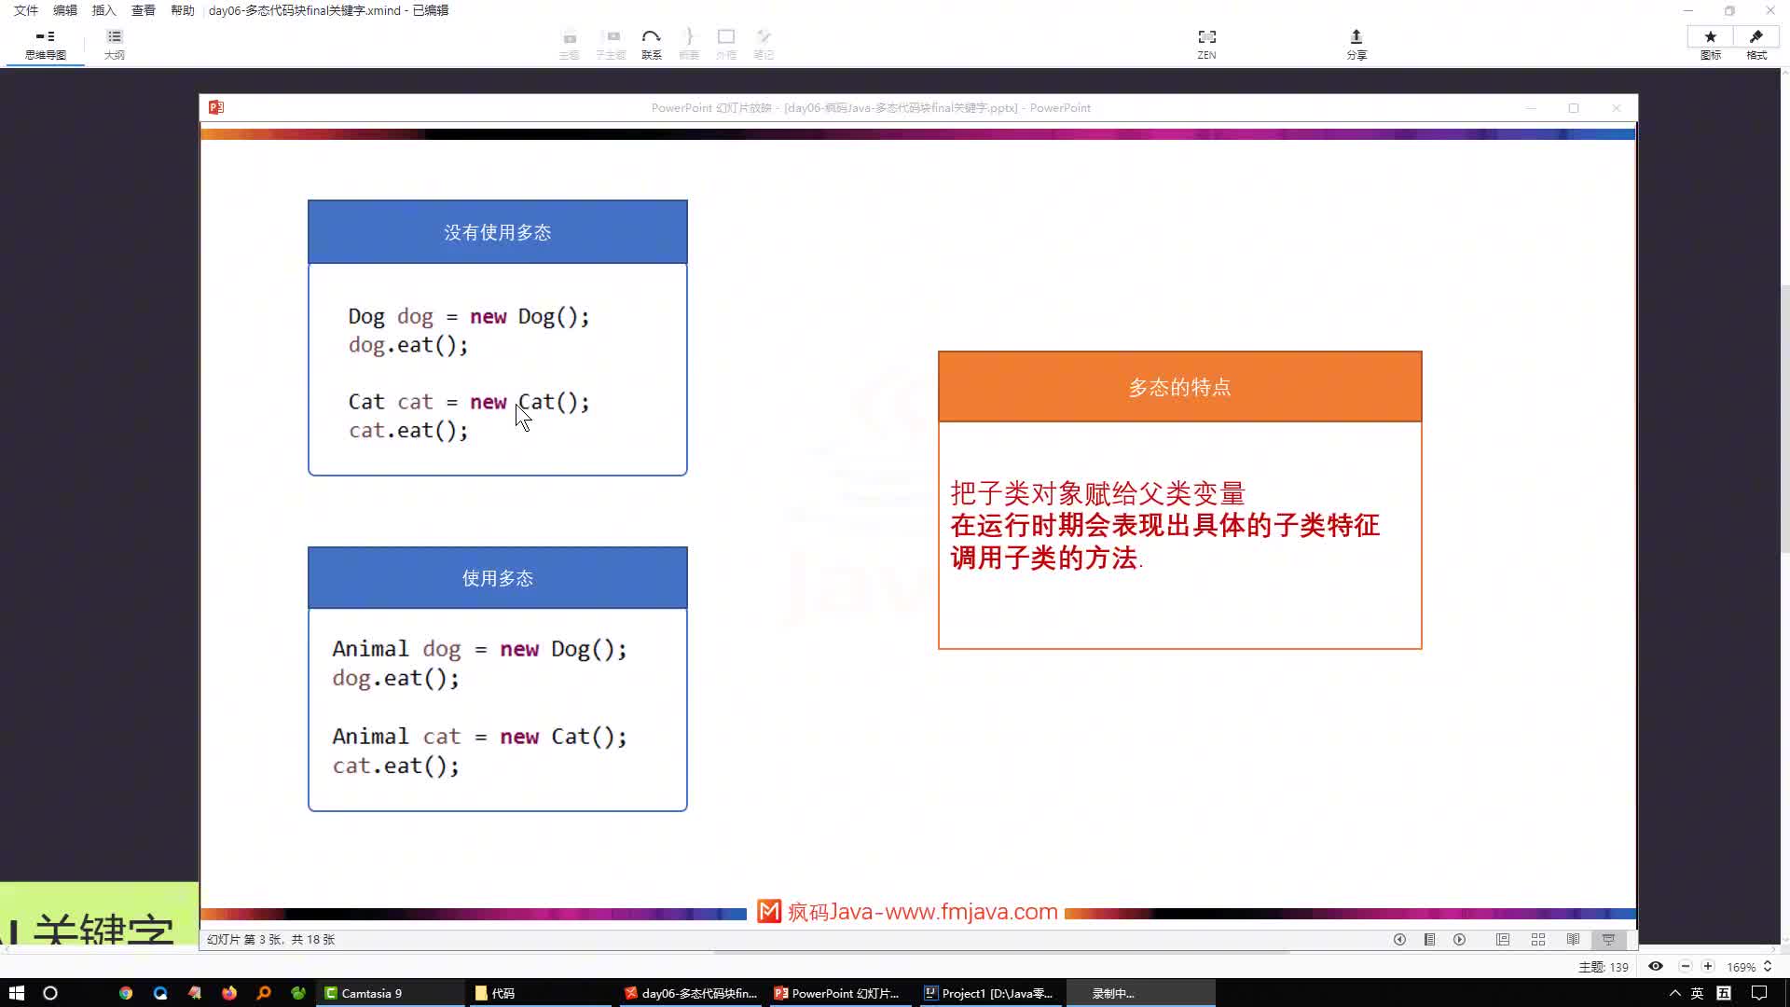Screen dimensions: 1790x1007
Task: Click the 使用多态 blue header
Action: coord(498,578)
